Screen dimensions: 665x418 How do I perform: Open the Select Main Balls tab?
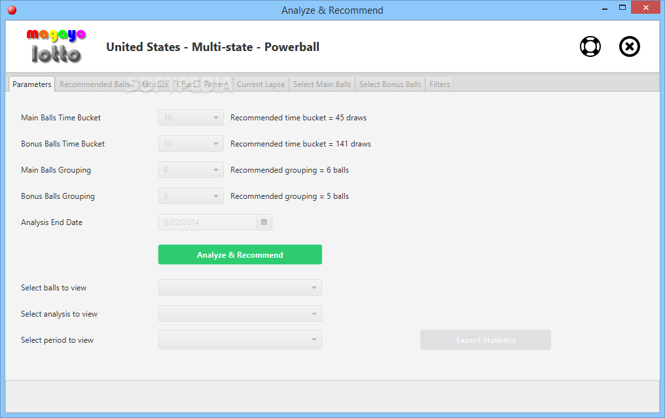[x=322, y=84]
